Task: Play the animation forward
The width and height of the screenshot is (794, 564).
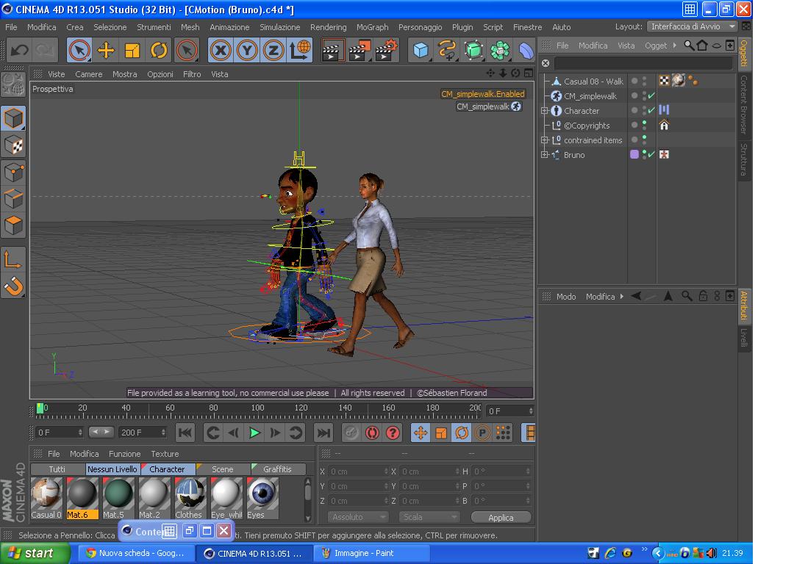Action: pos(254,433)
